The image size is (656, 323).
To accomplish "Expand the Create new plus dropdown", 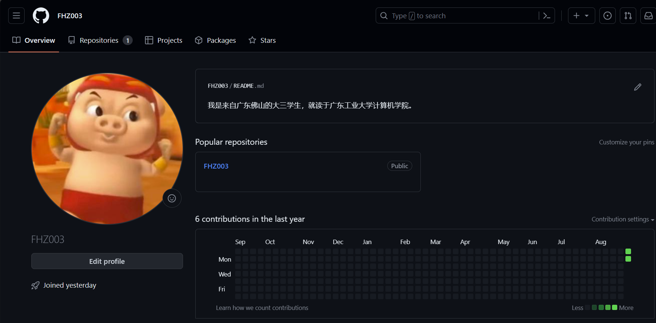I will pyautogui.click(x=581, y=16).
